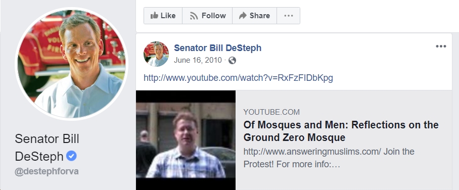The width and height of the screenshot is (459, 190).
Task: Click the small post author avatar
Action: coord(156,54)
